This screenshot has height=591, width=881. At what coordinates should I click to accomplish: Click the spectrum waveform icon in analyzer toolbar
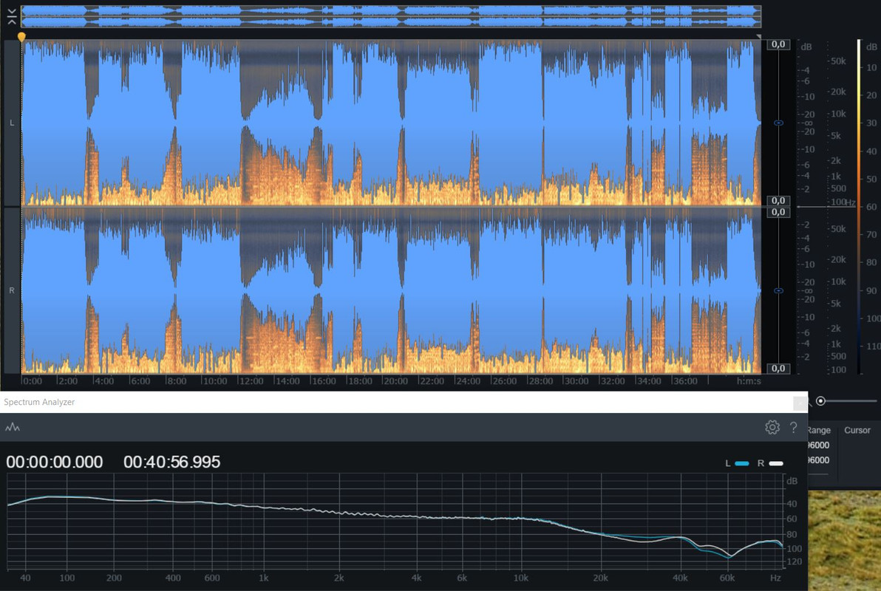click(13, 428)
